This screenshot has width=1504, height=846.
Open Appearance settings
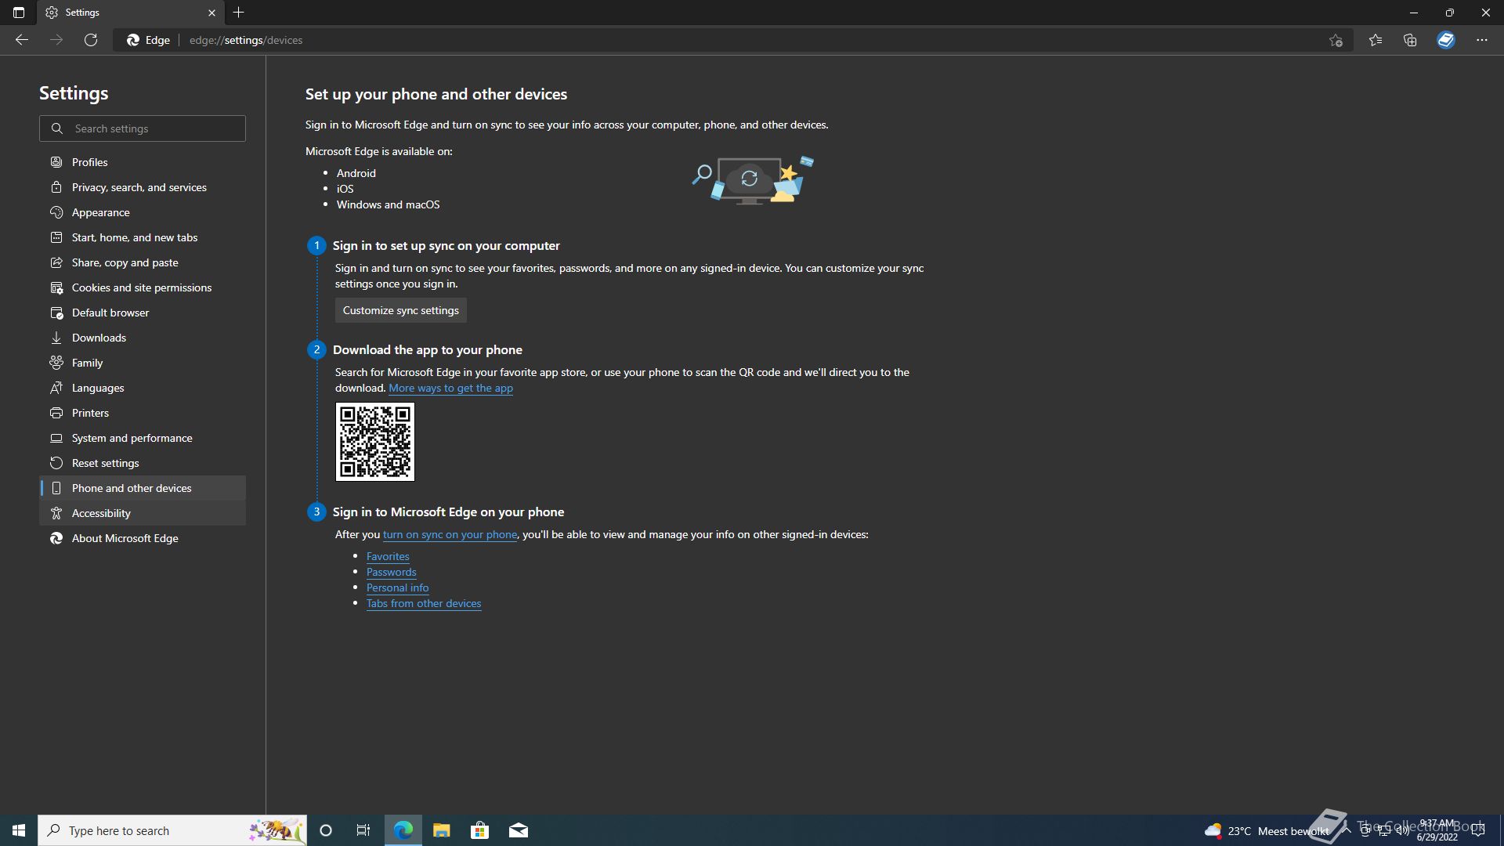click(143, 212)
